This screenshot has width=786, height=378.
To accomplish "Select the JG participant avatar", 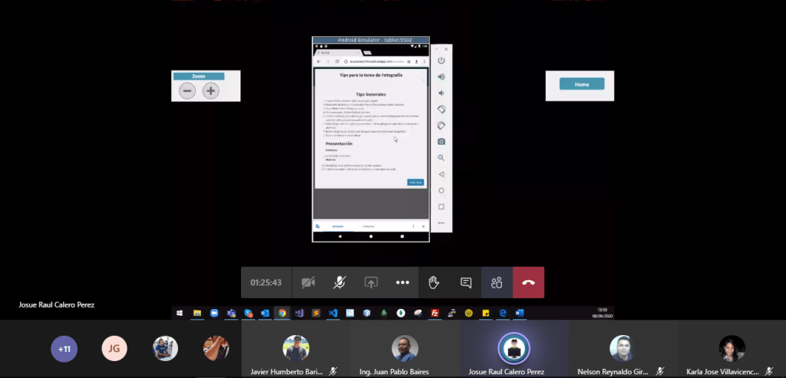I will tap(114, 349).
